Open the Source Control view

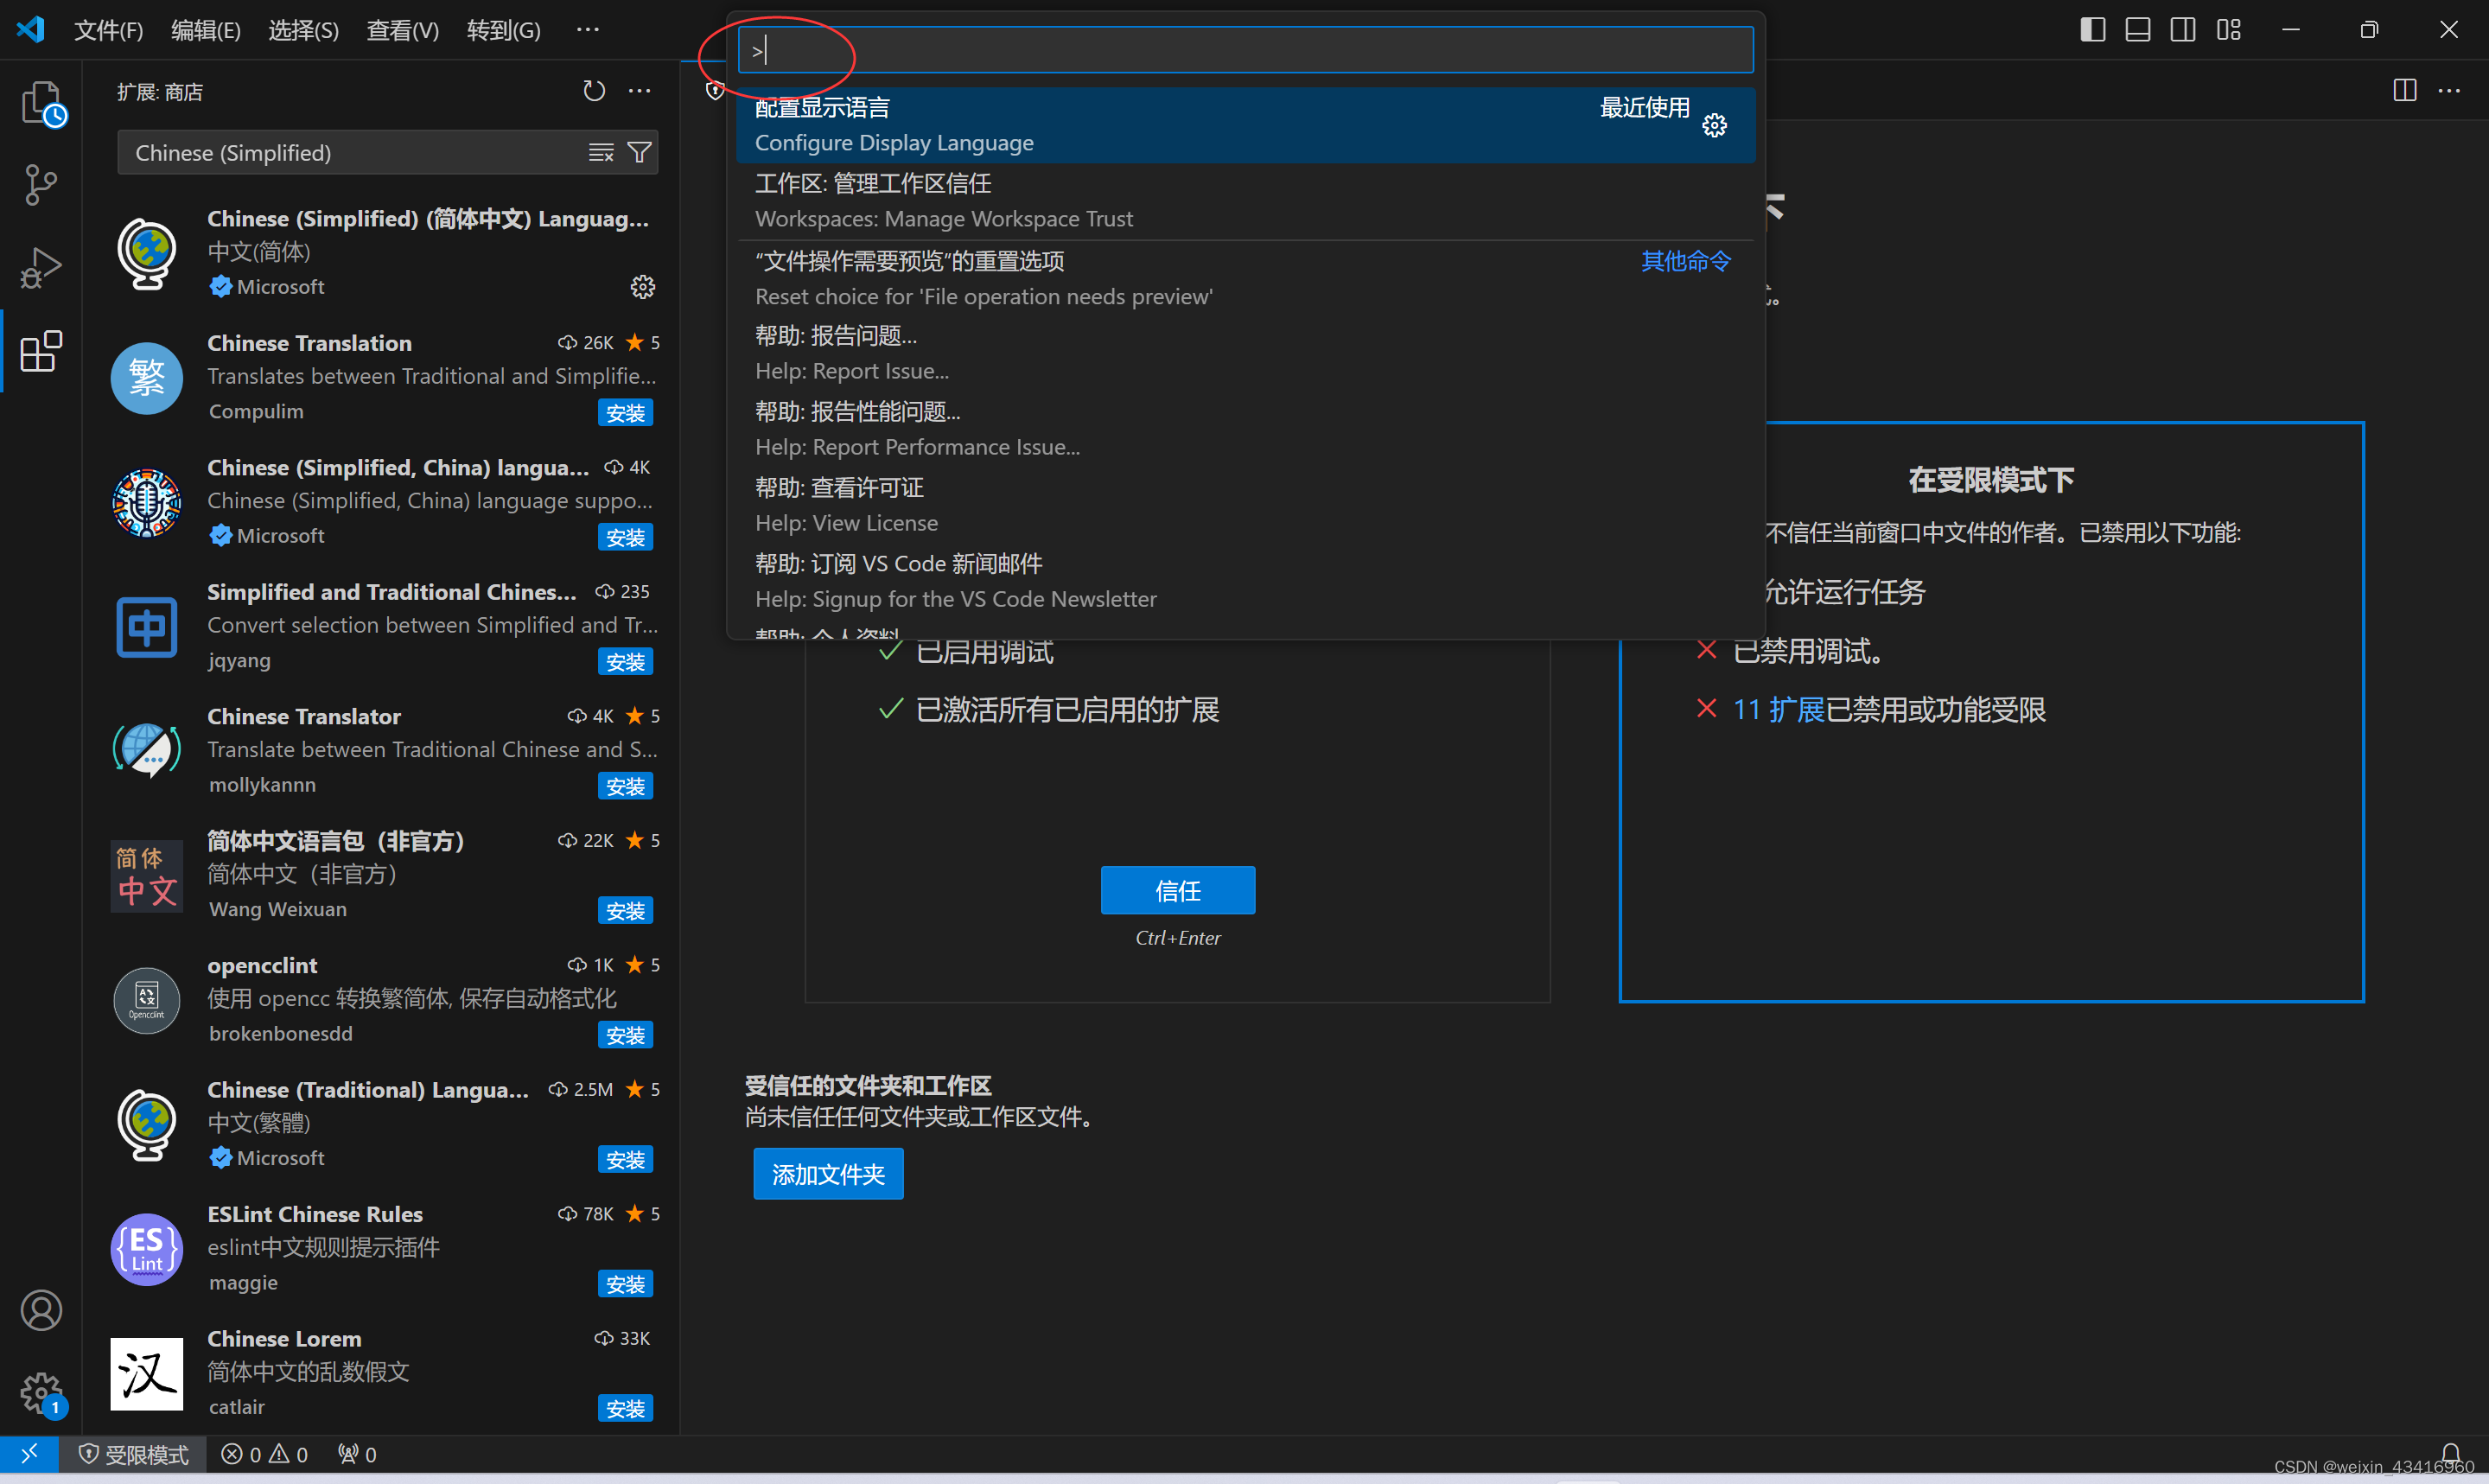click(41, 185)
